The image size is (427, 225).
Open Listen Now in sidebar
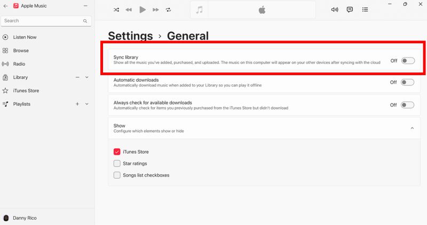click(x=24, y=37)
